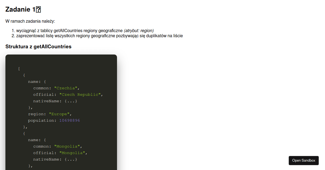Click the second "name: {" line in code

(x=37, y=140)
